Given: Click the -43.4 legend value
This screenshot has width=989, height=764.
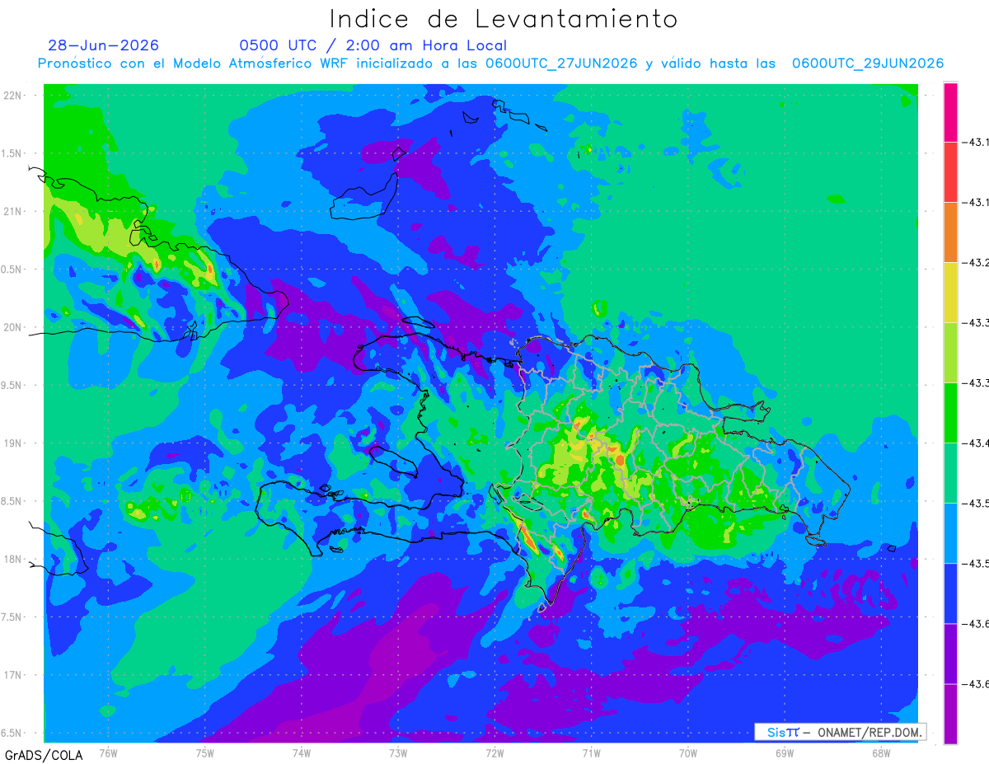Looking at the screenshot, I should (x=977, y=443).
